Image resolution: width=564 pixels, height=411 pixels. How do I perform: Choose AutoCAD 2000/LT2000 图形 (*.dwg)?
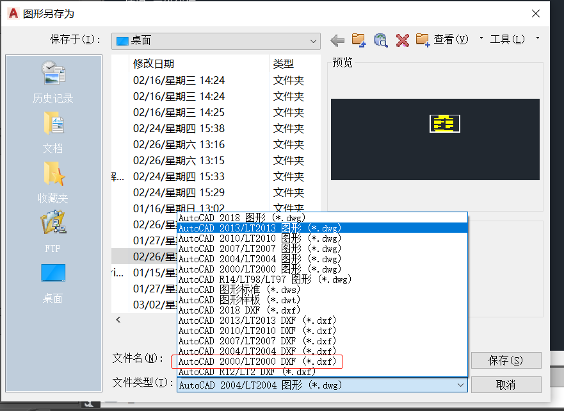coord(322,269)
